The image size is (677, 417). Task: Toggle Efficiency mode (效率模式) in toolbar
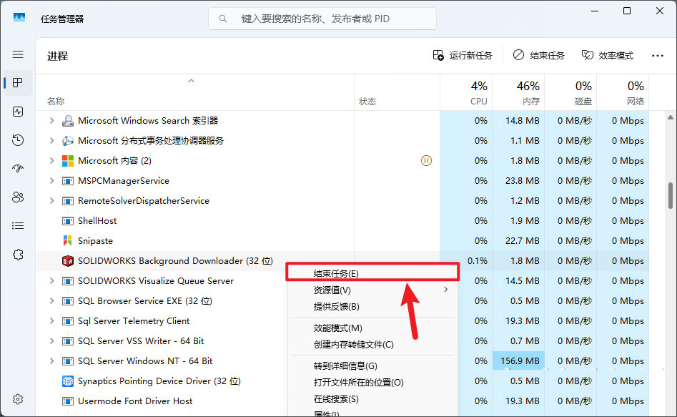(x=607, y=55)
